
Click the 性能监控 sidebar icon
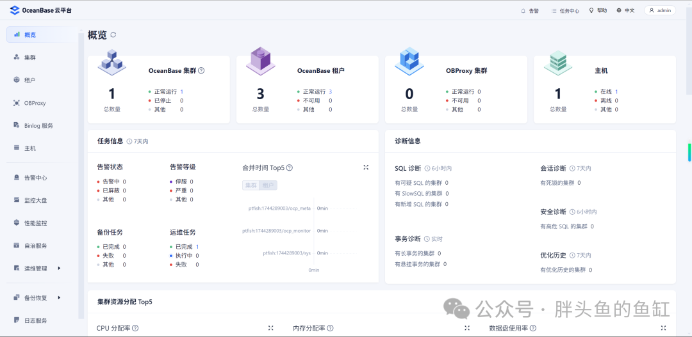[x=17, y=223]
